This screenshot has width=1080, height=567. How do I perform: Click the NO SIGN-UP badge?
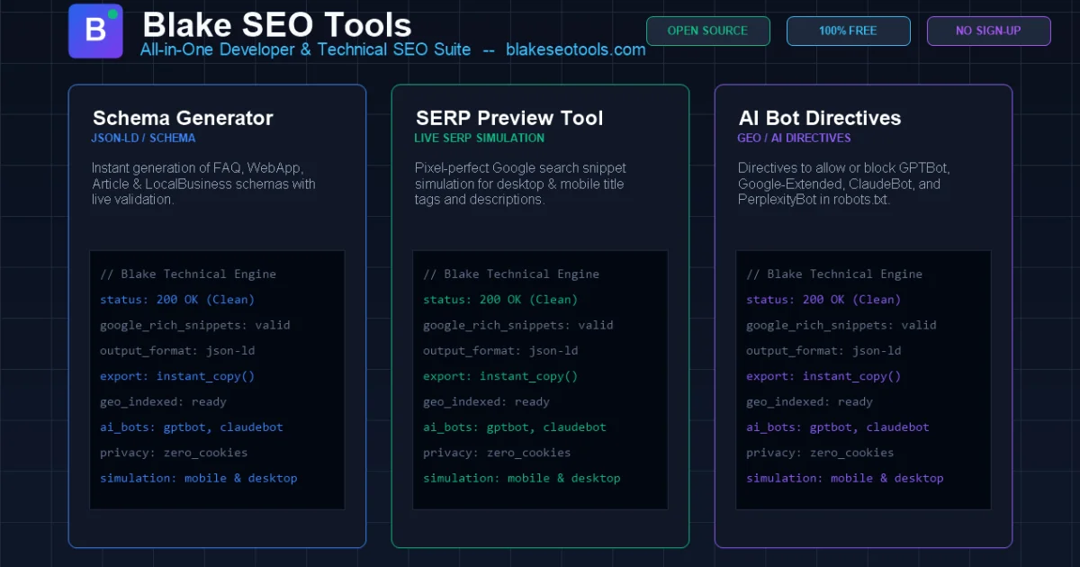(988, 31)
